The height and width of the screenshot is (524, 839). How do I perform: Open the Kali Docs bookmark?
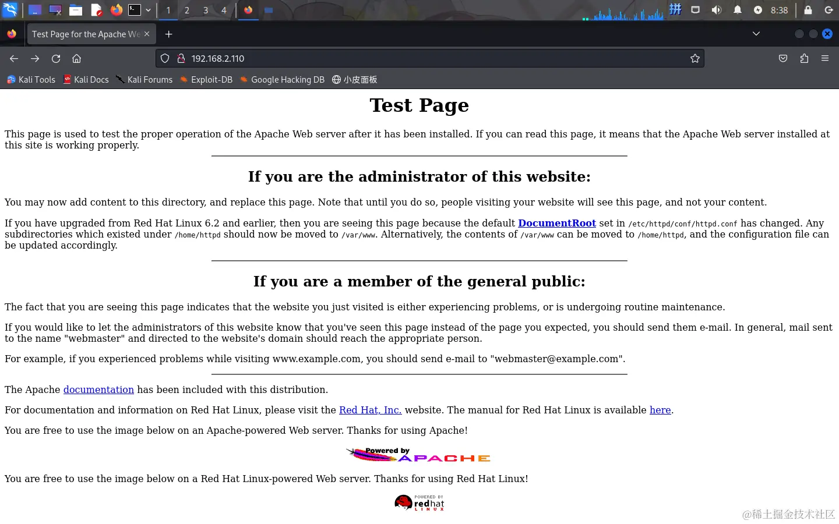click(x=86, y=80)
